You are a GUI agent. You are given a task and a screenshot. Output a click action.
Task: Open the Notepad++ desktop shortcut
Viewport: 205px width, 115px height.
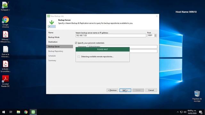tap(5, 6)
